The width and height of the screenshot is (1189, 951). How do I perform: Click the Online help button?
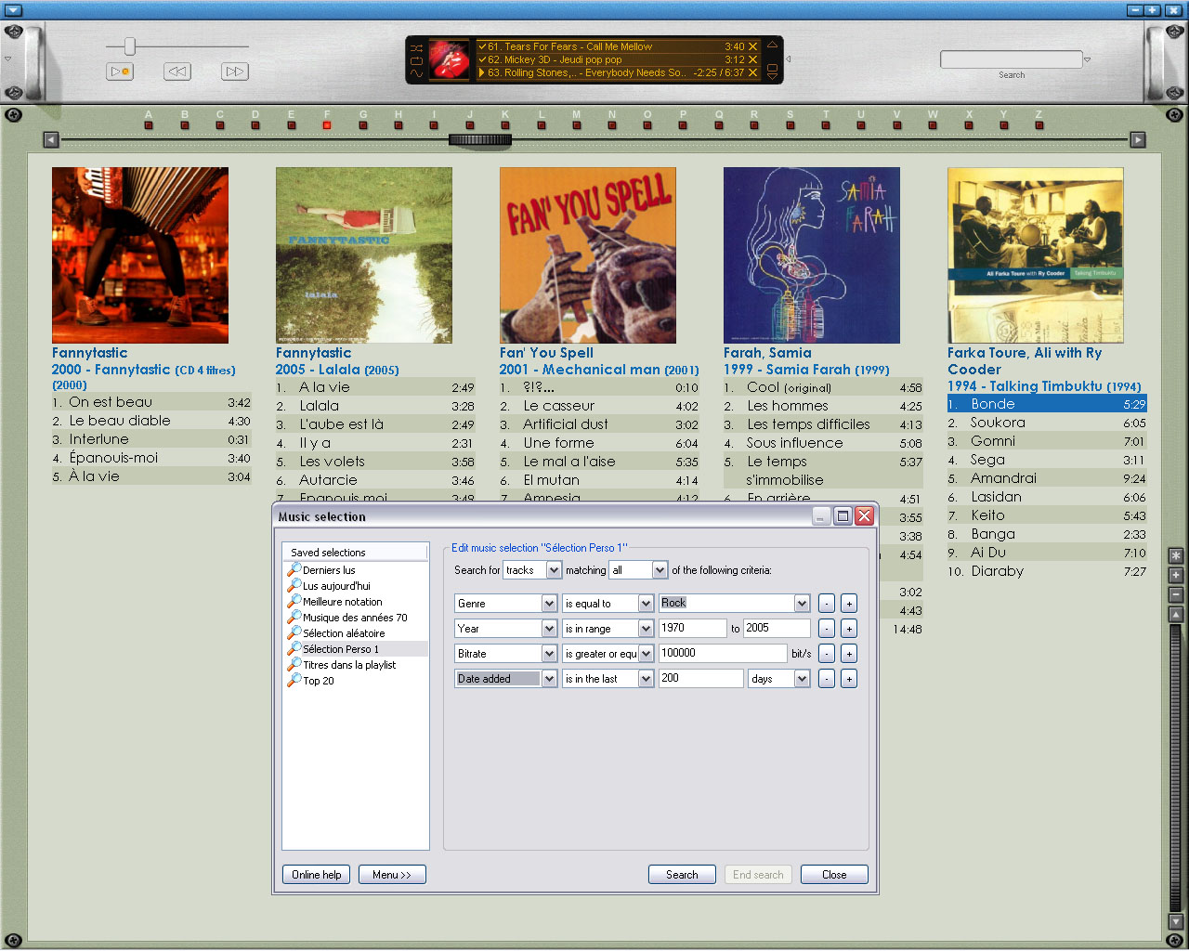317,875
